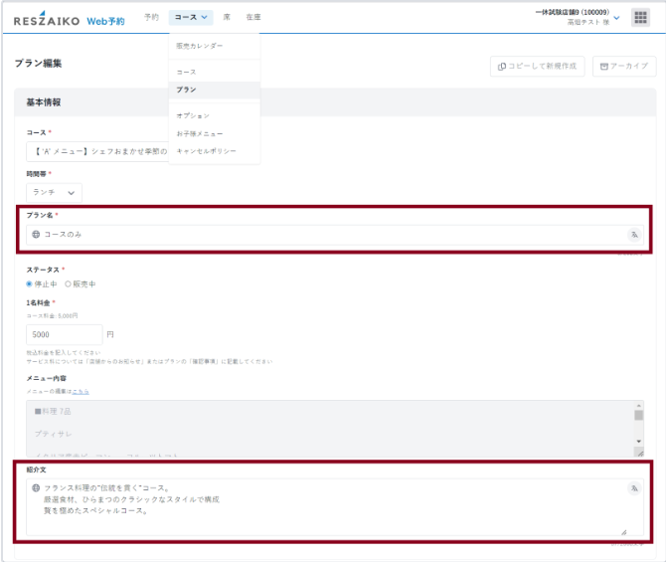Viewport: 666px width, 562px height.
Task: Click the アーカイブ button
Action: click(x=624, y=66)
